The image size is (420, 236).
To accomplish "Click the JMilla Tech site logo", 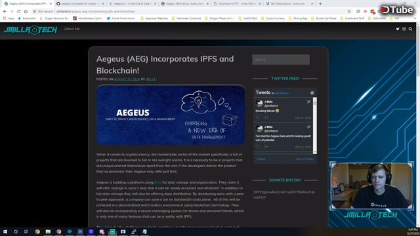I will [x=30, y=30].
